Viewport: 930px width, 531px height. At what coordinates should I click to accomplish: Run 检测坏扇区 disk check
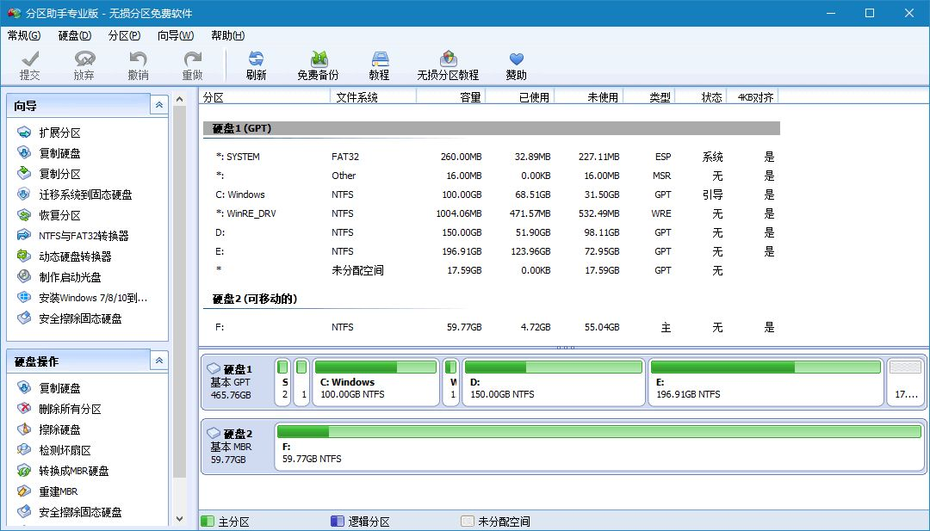[54, 450]
